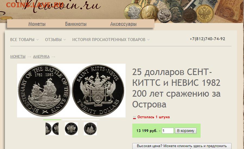Click the Высокая цена offer button
The height and width of the screenshot is (149, 244).
pyautogui.click(x=182, y=146)
